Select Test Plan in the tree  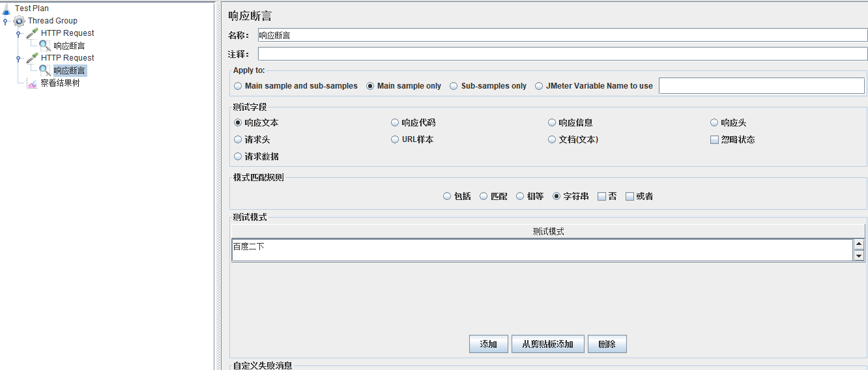32,8
